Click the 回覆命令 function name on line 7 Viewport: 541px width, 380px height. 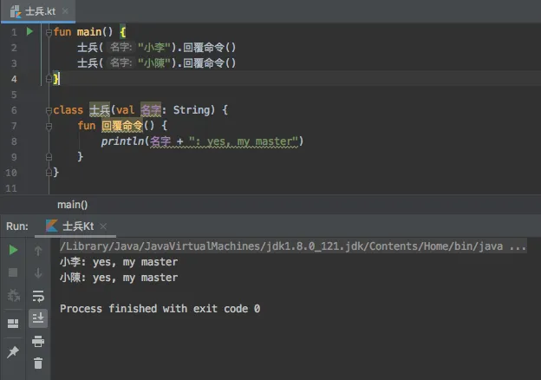(x=122, y=126)
